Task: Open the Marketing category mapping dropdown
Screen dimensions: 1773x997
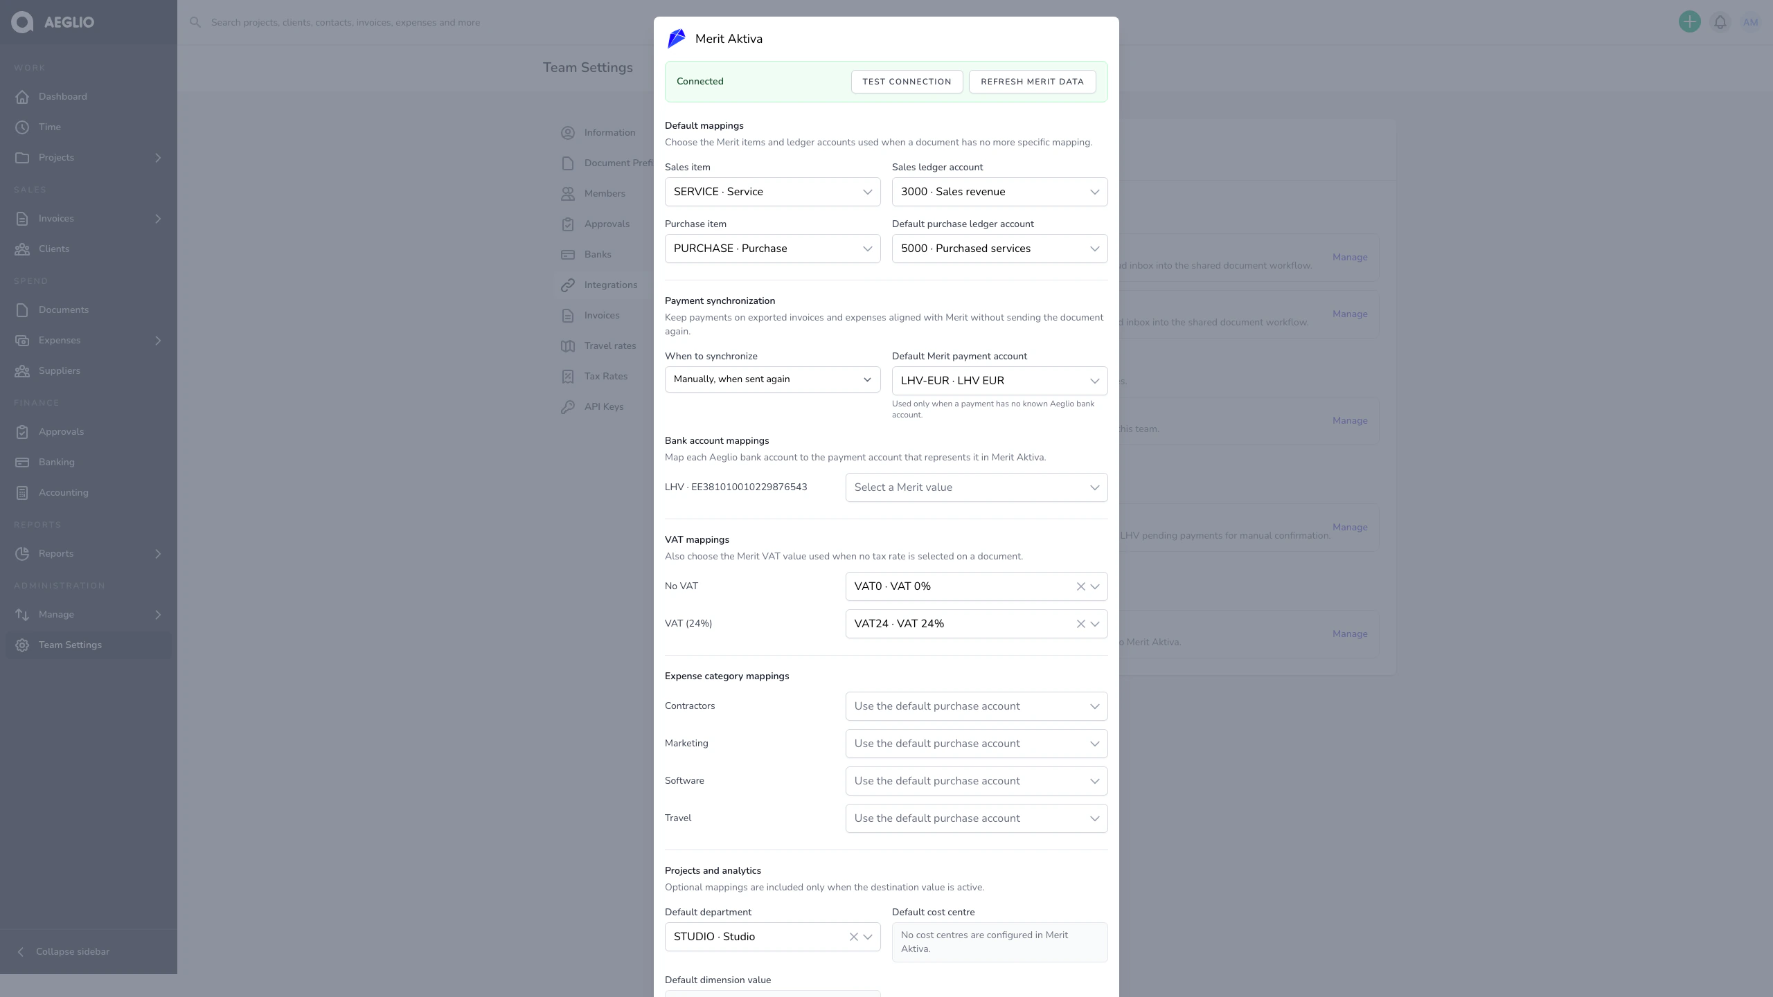Action: [x=977, y=744]
